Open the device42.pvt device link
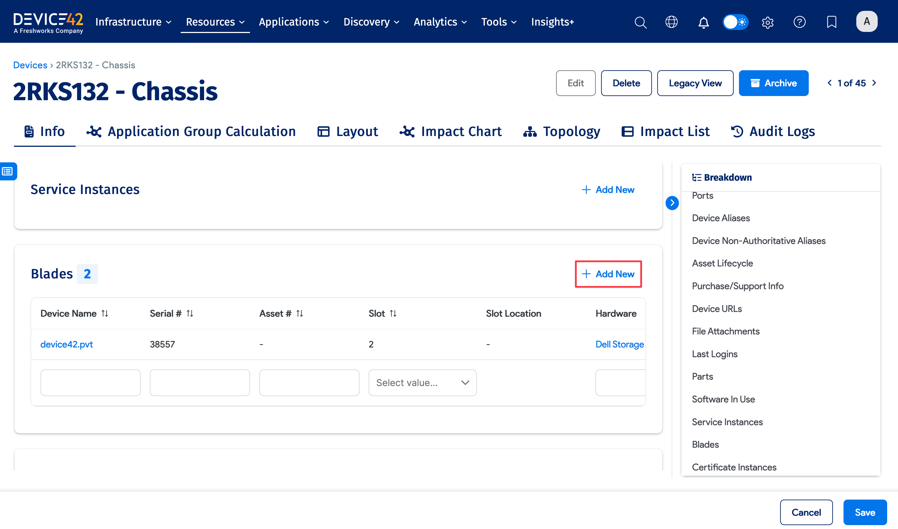 point(66,344)
